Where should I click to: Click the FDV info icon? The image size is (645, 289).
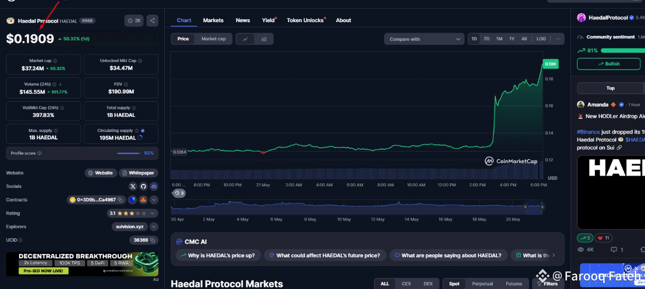pyautogui.click(x=127, y=84)
